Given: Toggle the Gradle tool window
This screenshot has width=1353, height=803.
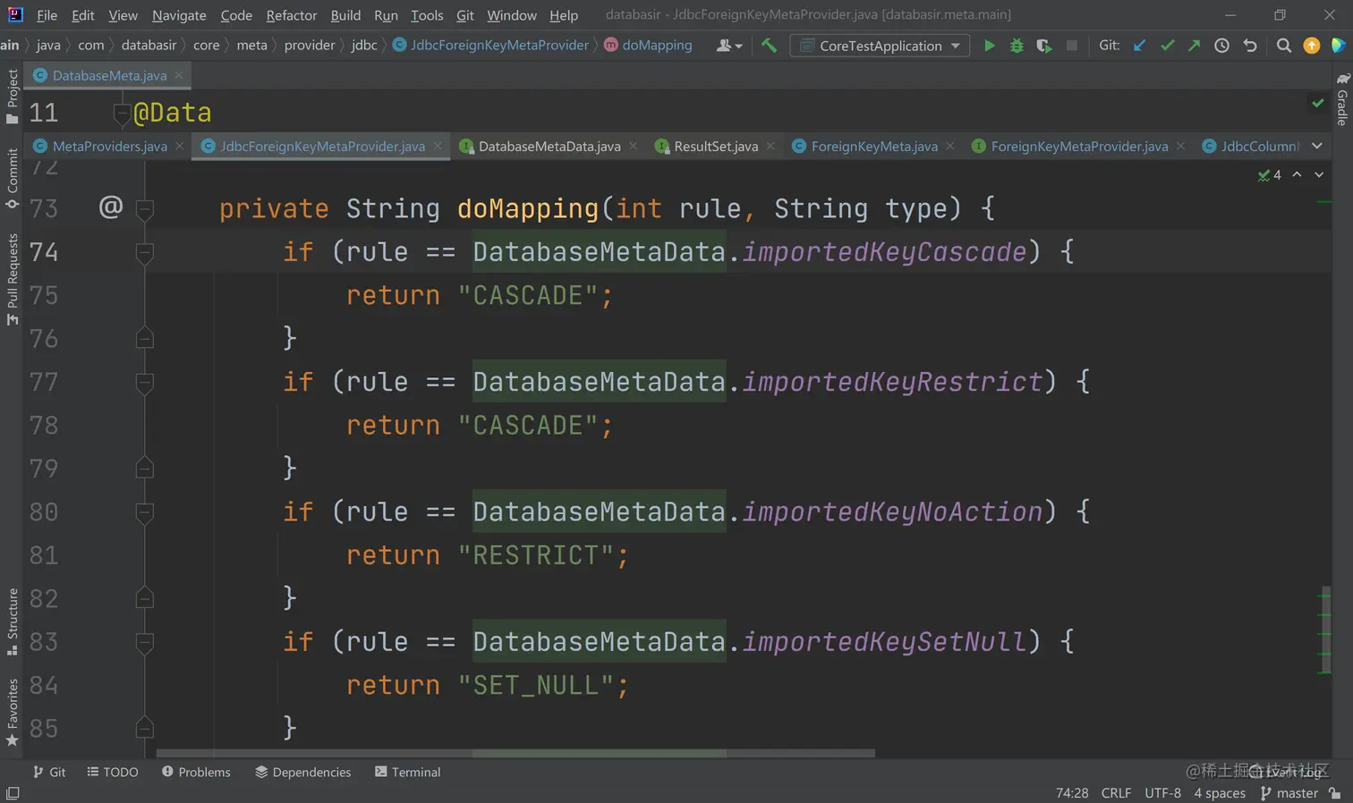Looking at the screenshot, I should coord(1342,99).
